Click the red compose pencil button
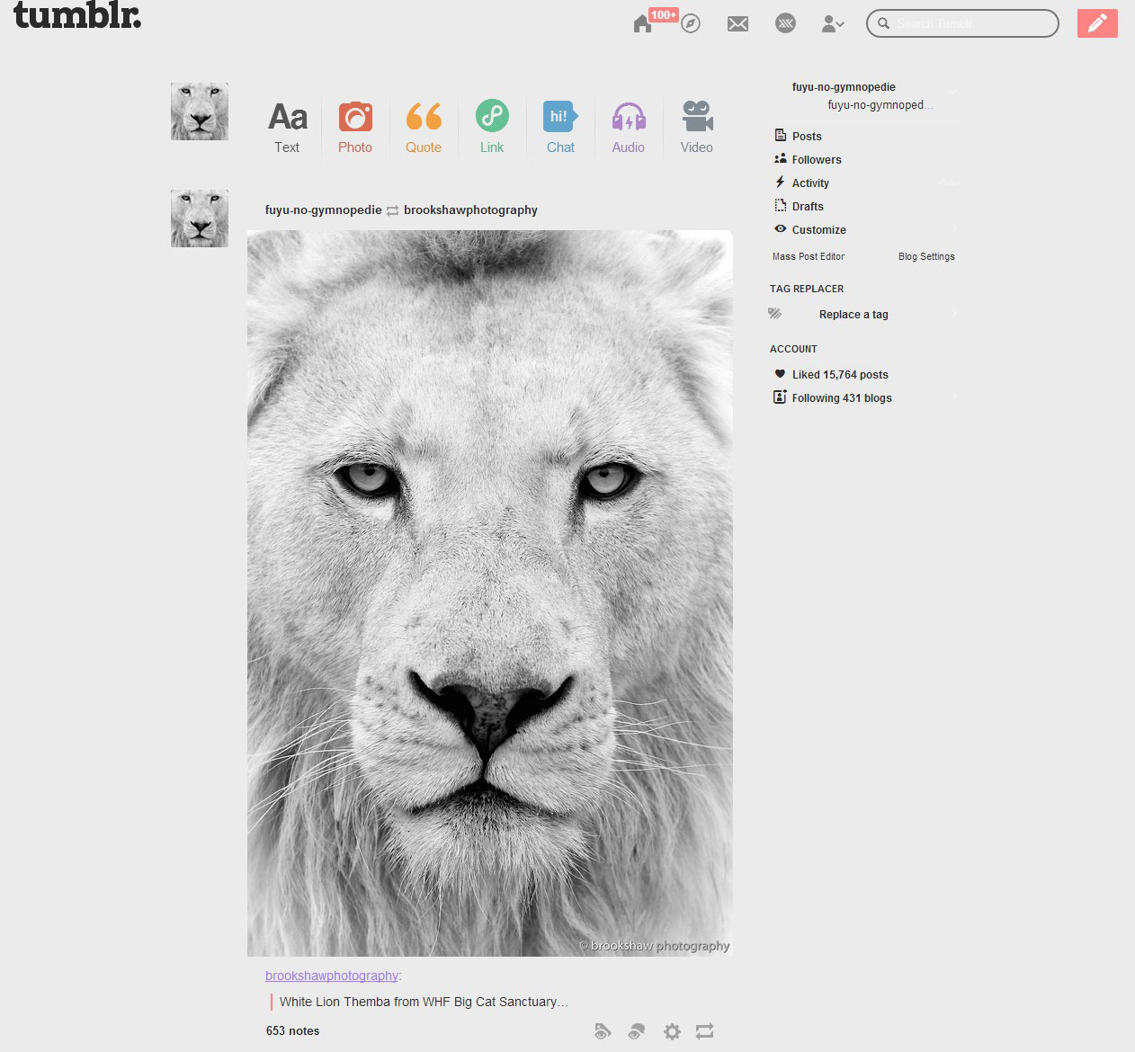The image size is (1135, 1052). coord(1097,23)
